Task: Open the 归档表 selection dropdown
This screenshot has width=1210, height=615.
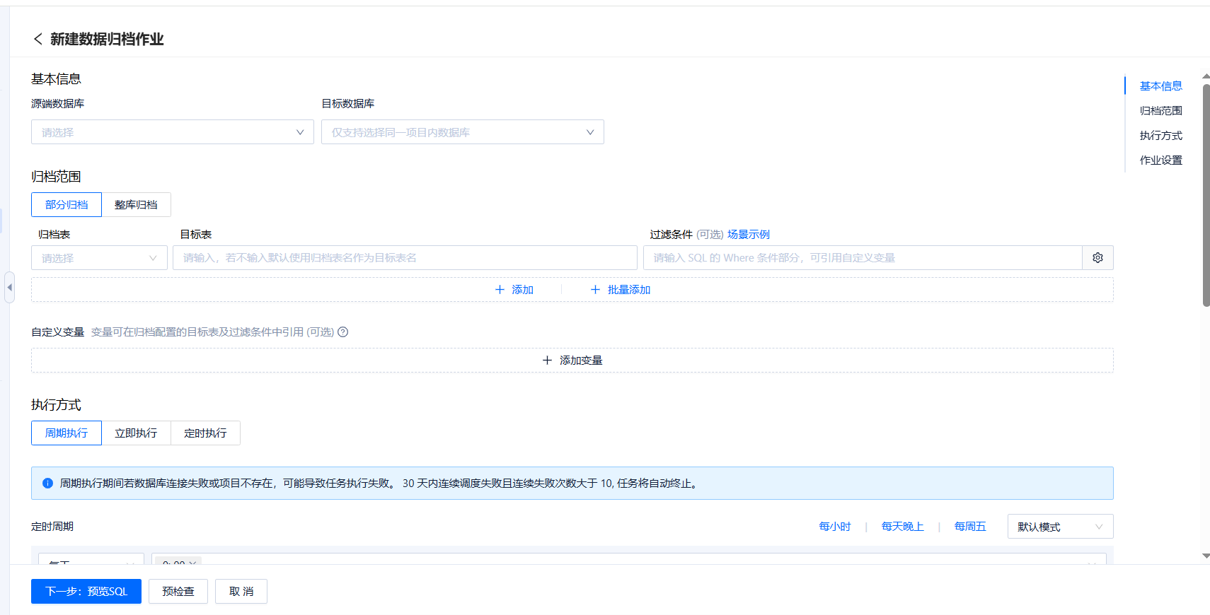Action: click(99, 258)
